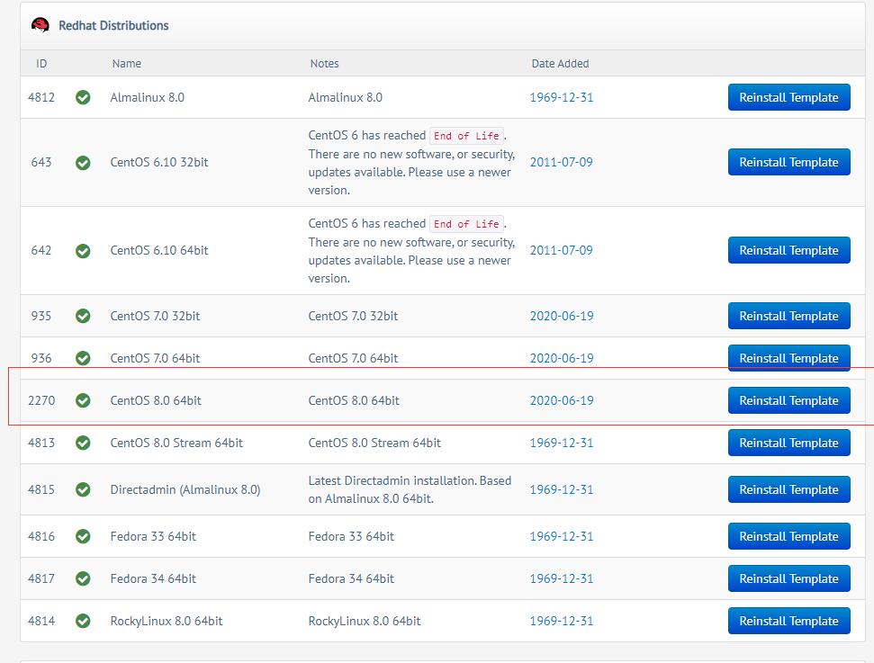
Task: Click green checkmark in Directadmin row
Action: [x=83, y=489]
